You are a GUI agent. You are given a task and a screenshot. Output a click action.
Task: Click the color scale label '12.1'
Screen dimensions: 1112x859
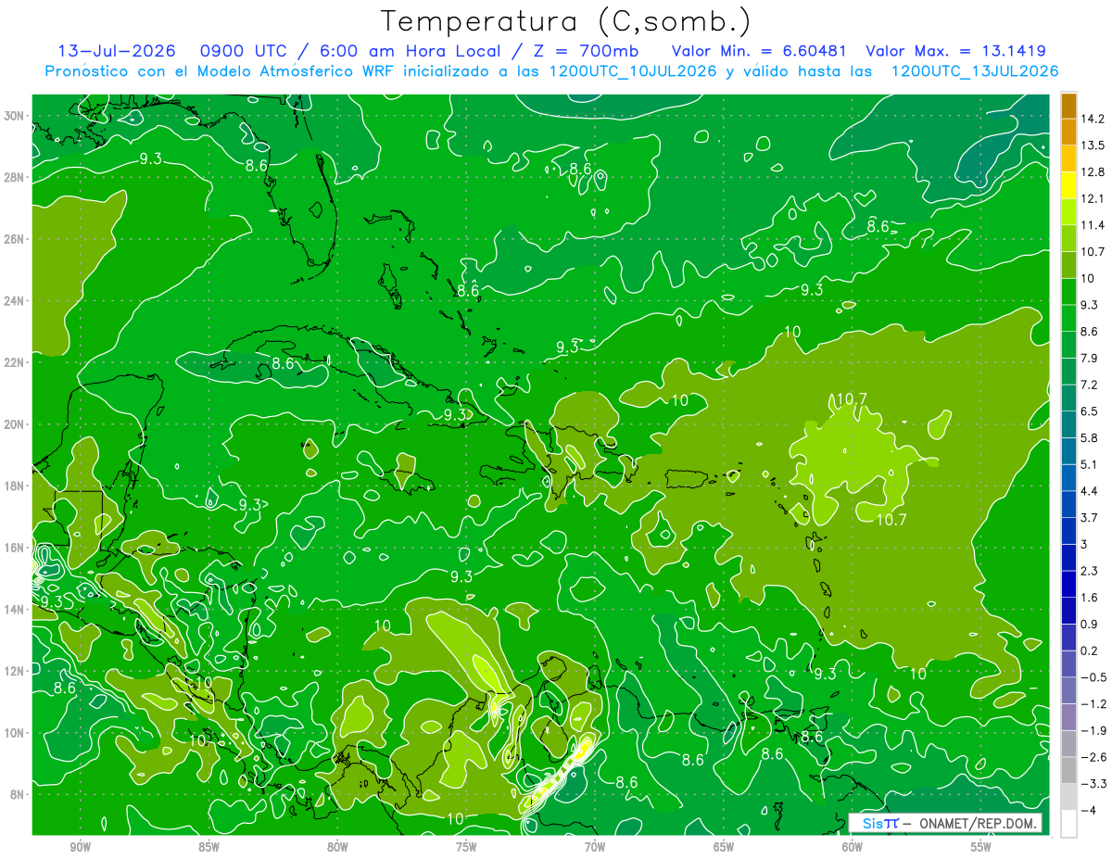[1093, 198]
